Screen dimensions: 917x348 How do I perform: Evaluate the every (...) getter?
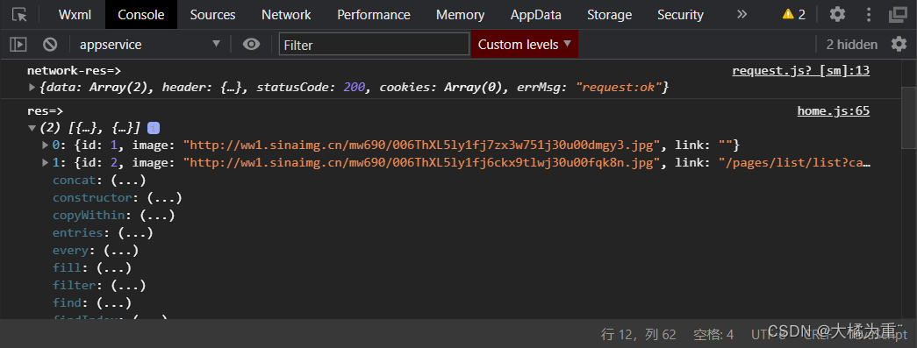[x=120, y=251]
